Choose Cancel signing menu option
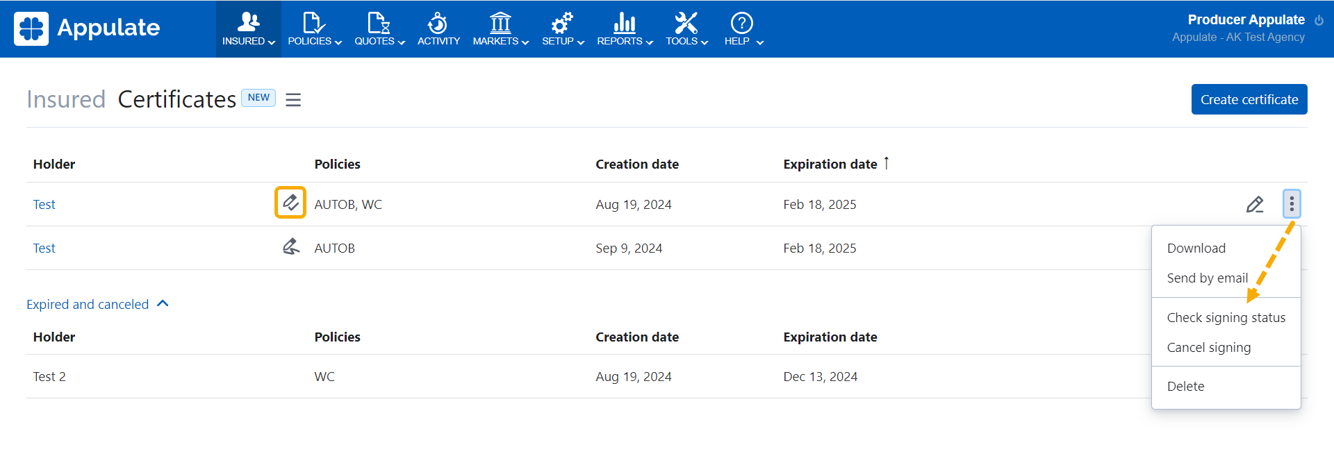 [x=1208, y=347]
